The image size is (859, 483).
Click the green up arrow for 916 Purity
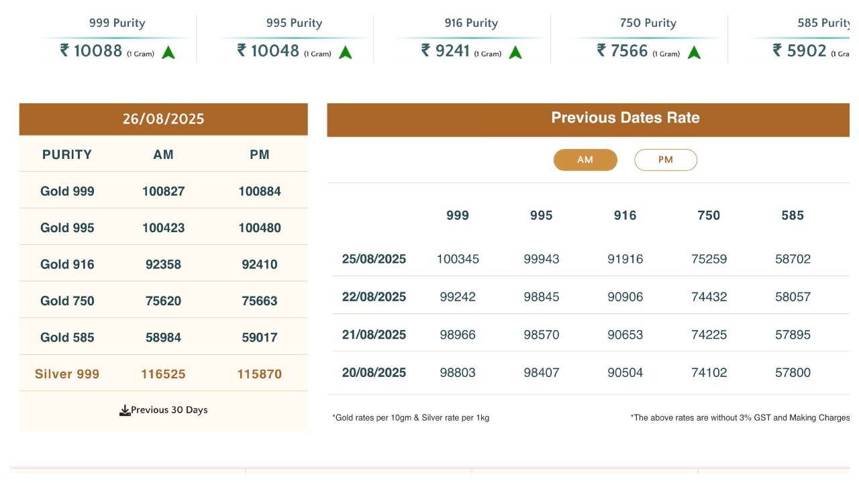point(515,52)
